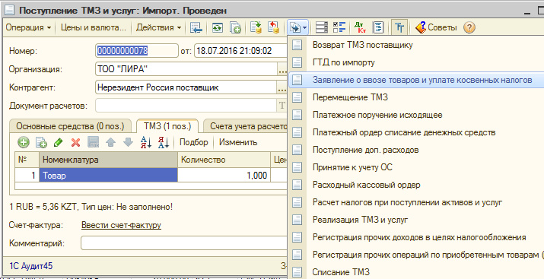The height and width of the screenshot is (279, 544).
Task: Toggle the Тт text size toolbar button
Action: [x=399, y=27]
